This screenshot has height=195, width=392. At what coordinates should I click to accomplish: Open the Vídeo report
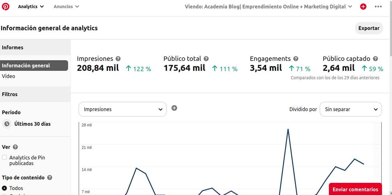pyautogui.click(x=8, y=76)
